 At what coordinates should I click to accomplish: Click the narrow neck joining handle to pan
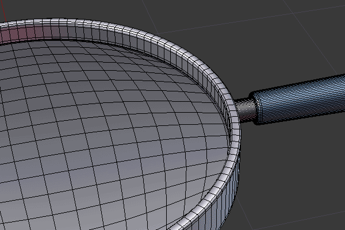(245, 110)
